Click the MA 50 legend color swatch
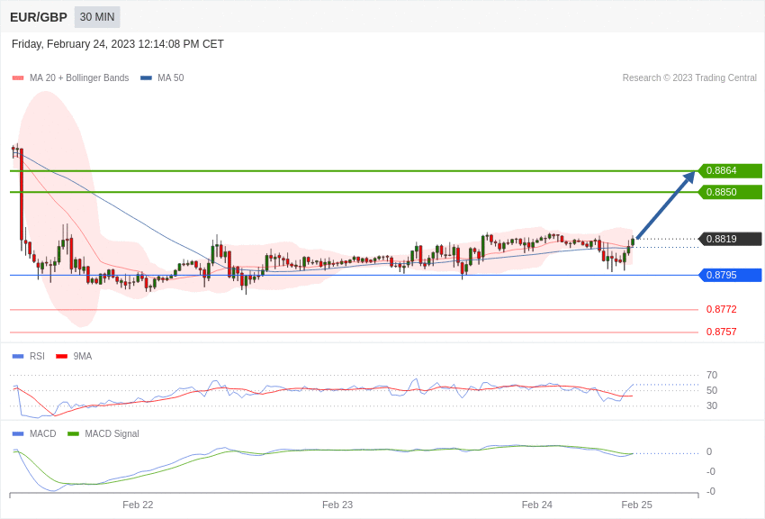Image resolution: width=765 pixels, height=519 pixels. pos(146,77)
